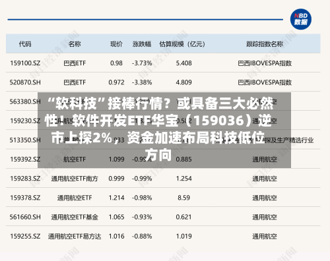
Task: Open the “软科技”接棒行情 headline overlay
Action: coord(164,130)
